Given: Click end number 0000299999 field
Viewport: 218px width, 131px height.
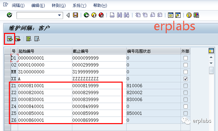Looking at the screenshot, I should coord(99,65).
